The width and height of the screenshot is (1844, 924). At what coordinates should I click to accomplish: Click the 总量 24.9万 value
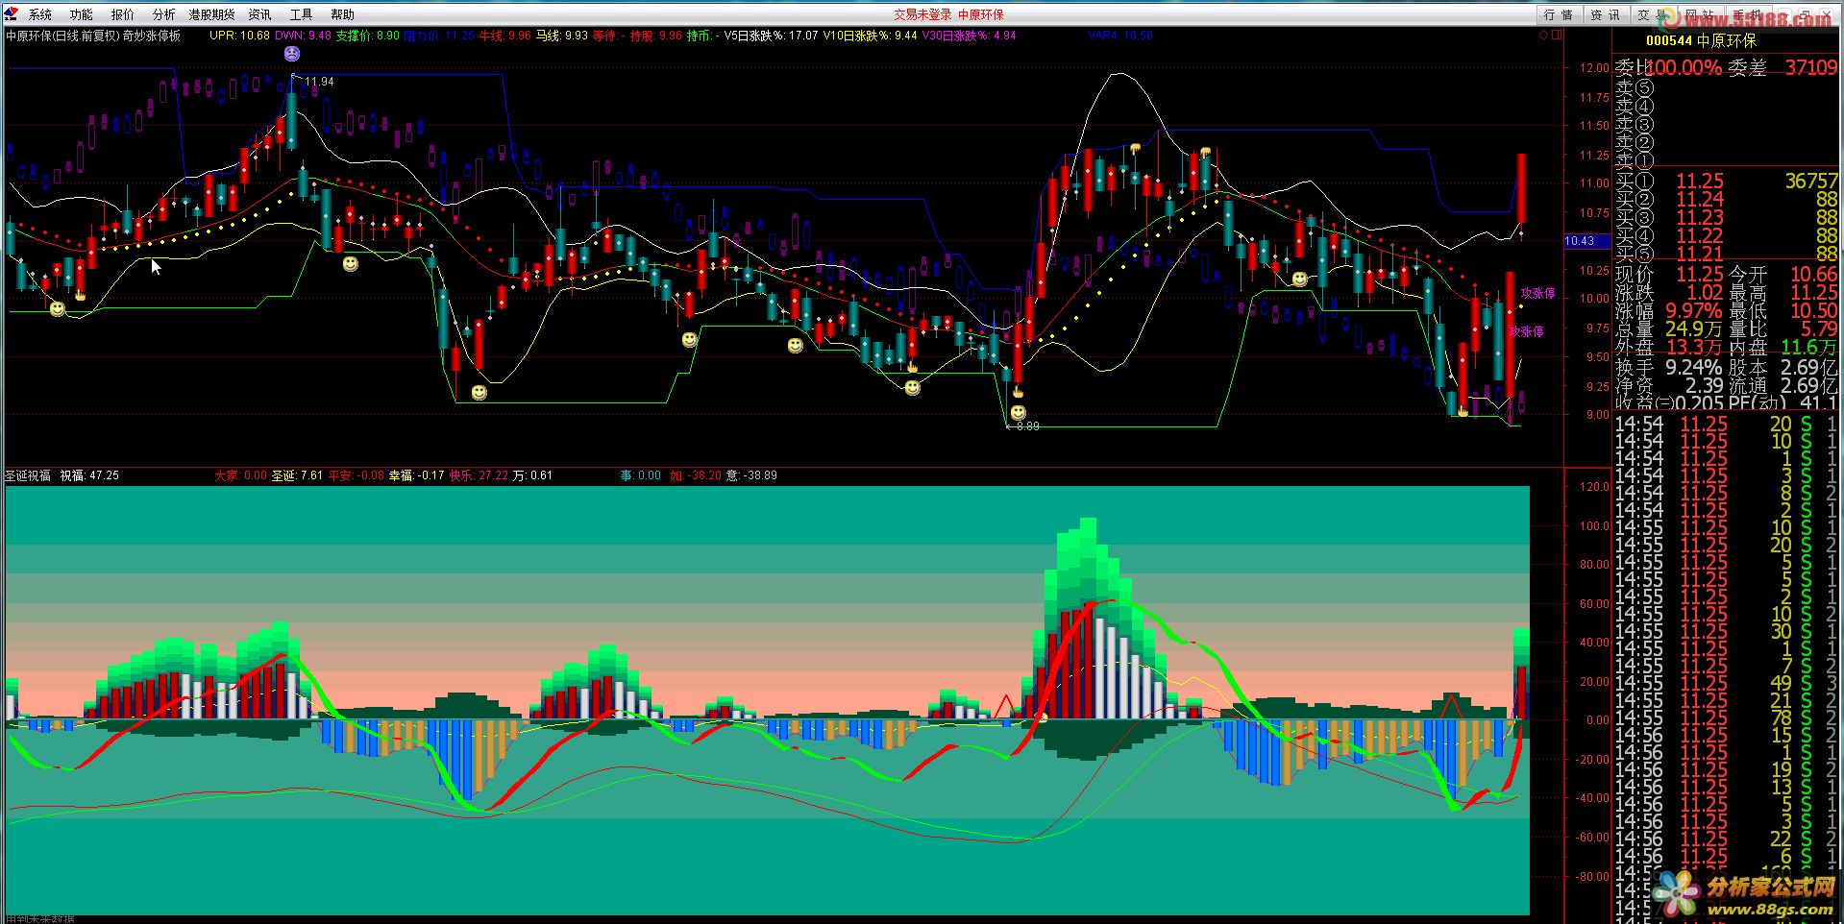[1694, 329]
